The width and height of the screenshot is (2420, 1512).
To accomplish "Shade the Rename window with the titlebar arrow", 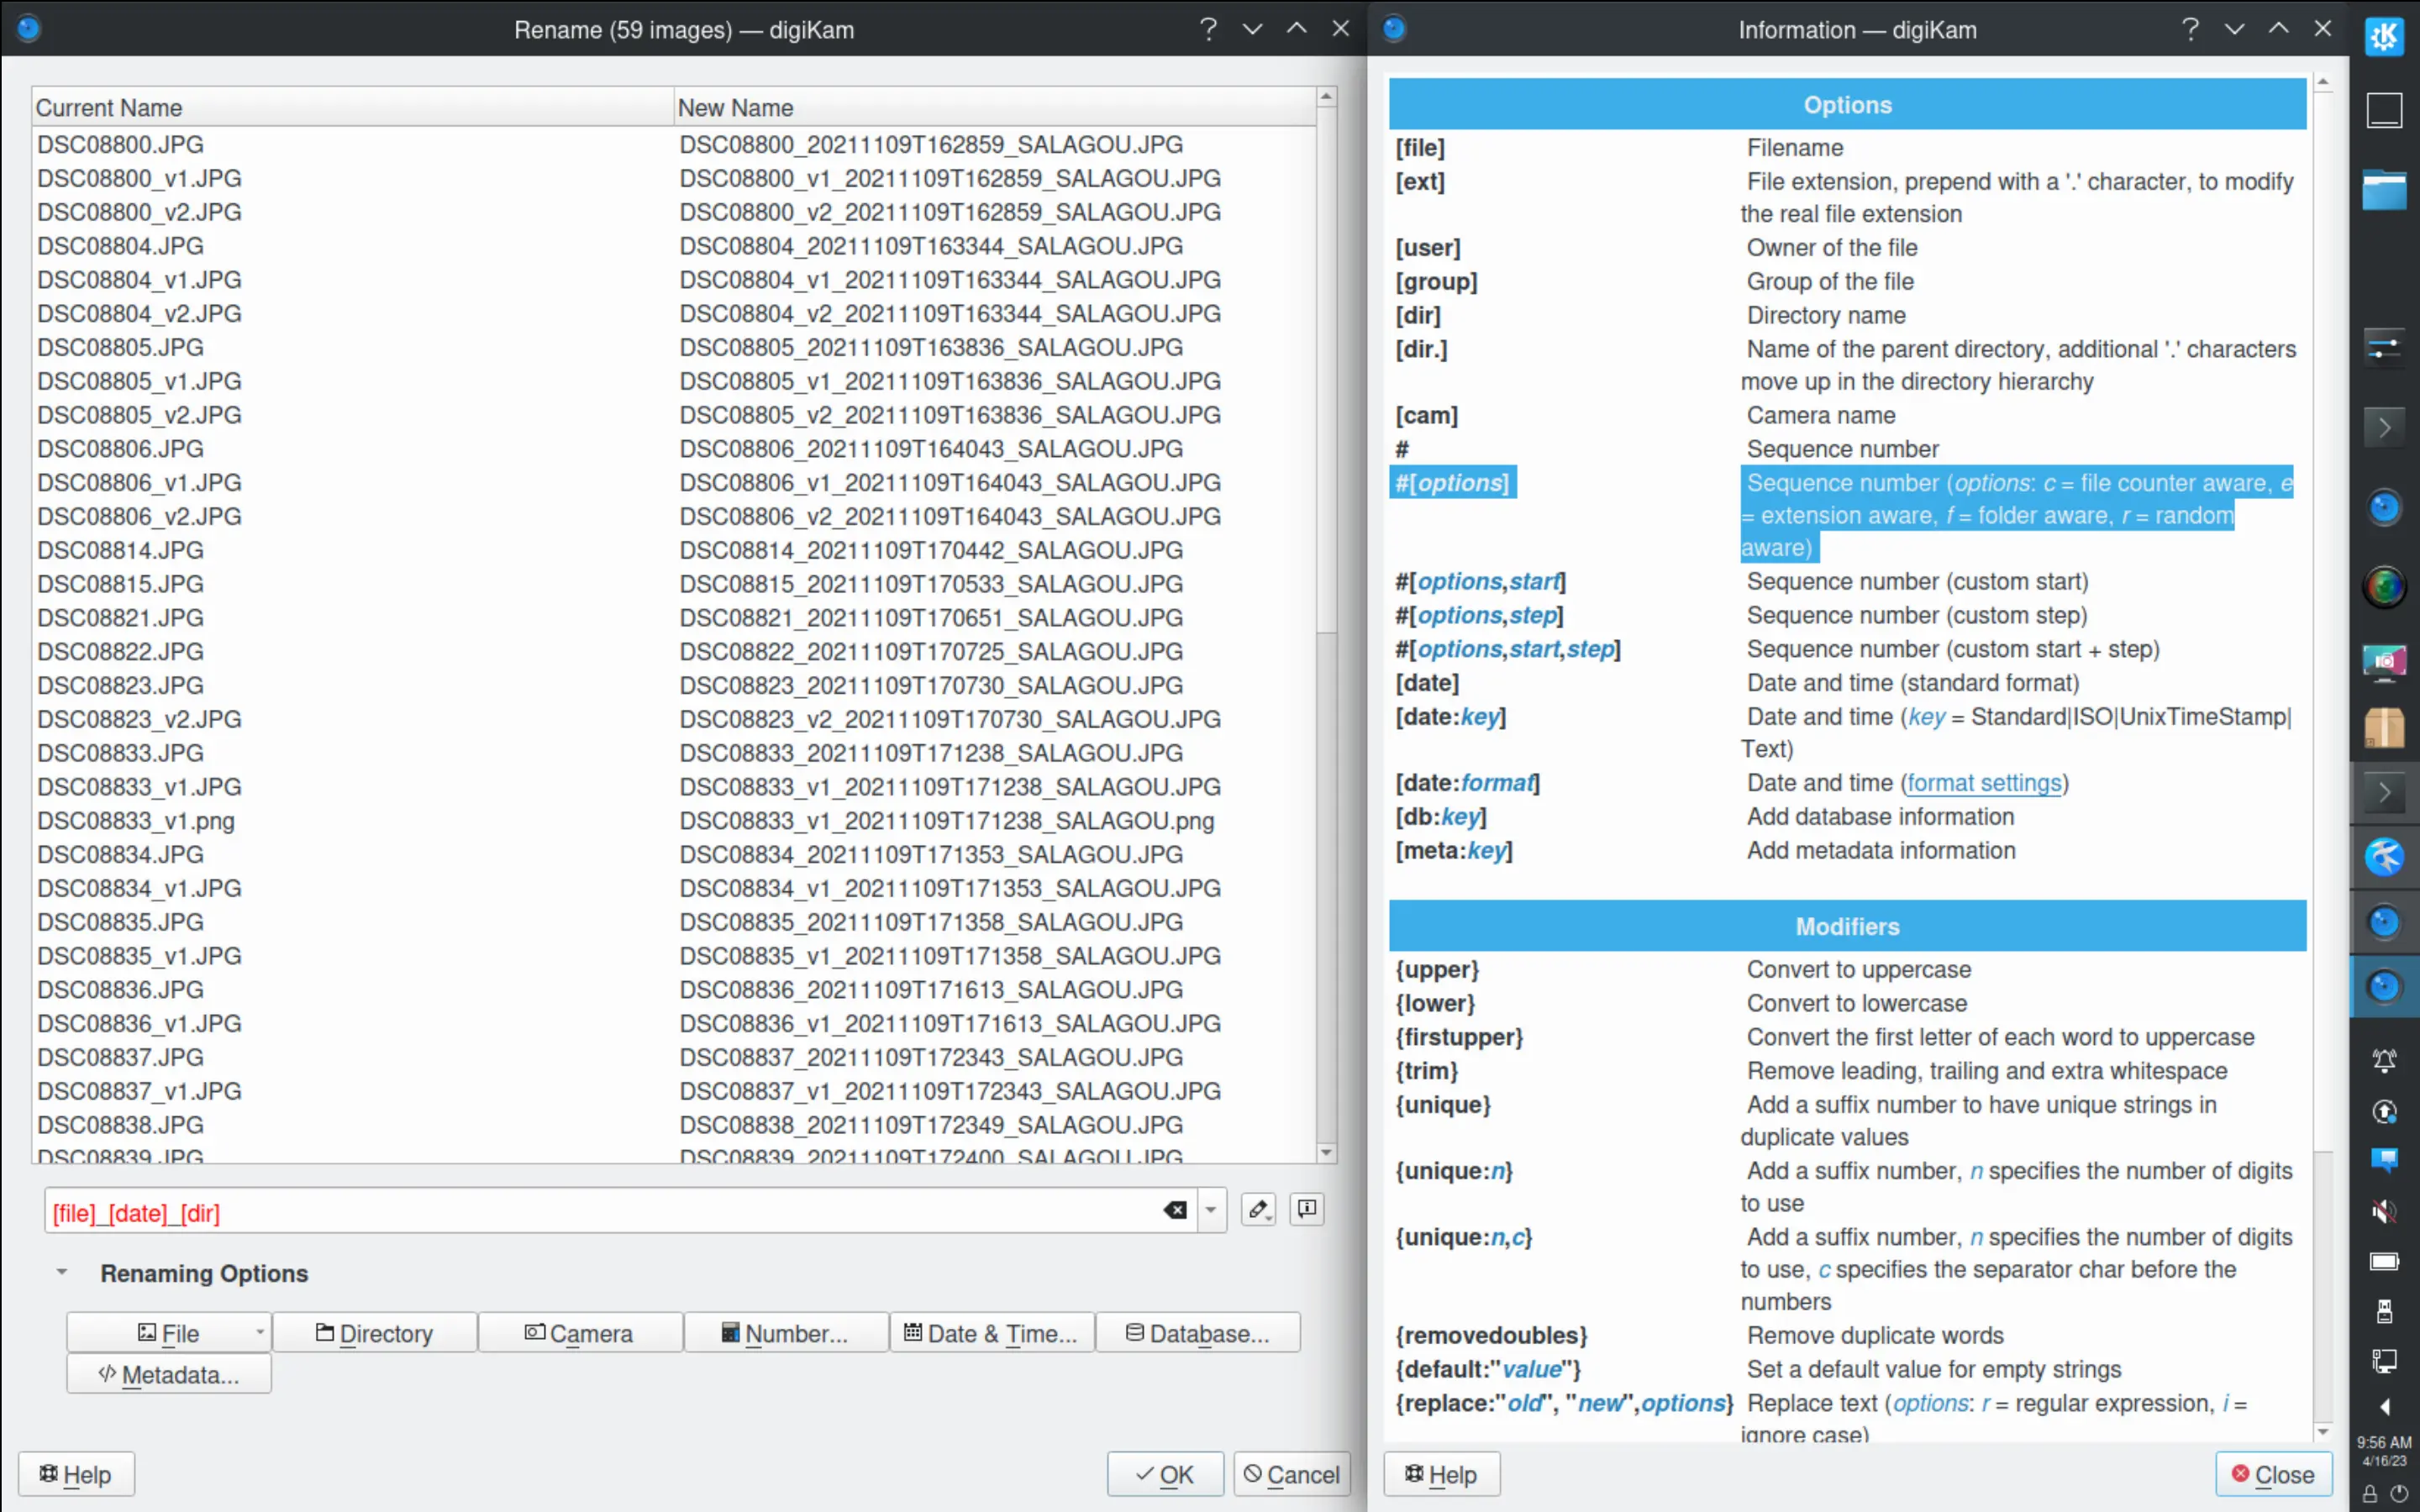I will coord(1296,28).
